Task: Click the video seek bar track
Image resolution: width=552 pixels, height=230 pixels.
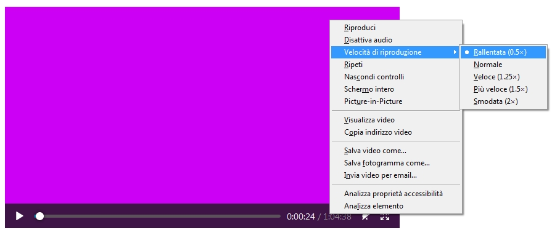Action: 157,216
